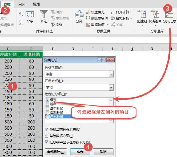This screenshot has width=177, height=157.
Task: Click the 选定汇总项 list scrollbar up arrow
Action: pos(111,100)
